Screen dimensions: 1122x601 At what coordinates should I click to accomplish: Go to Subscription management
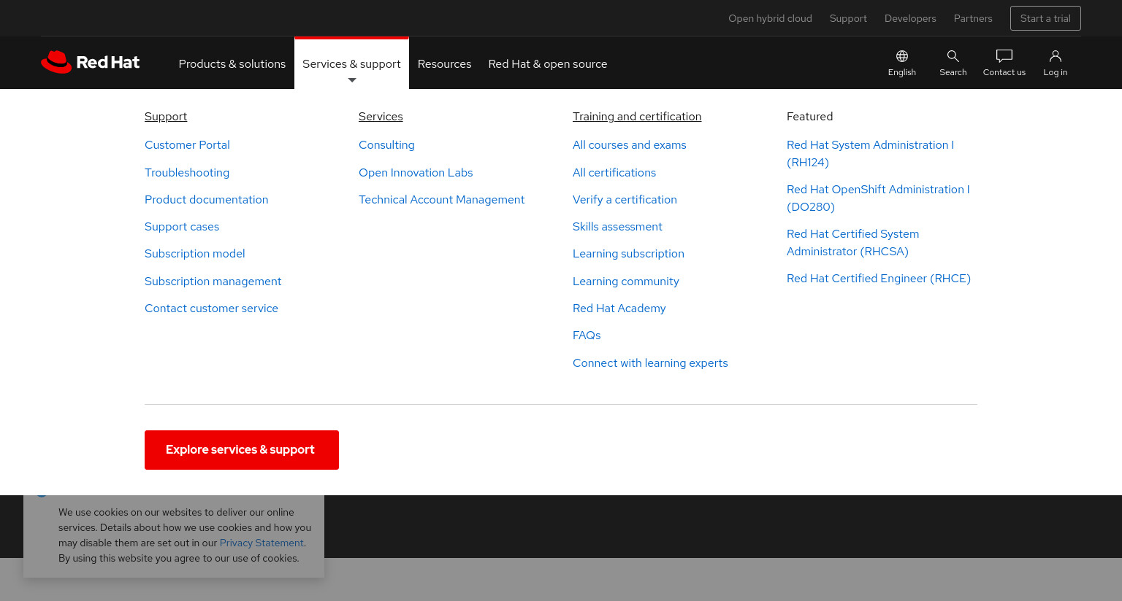point(213,282)
